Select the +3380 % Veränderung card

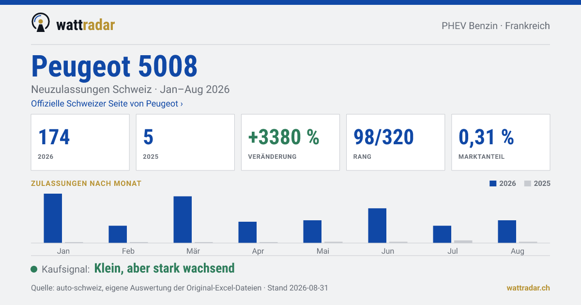[290, 142]
